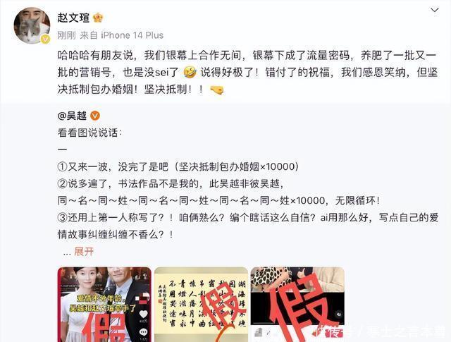This screenshot has width=451, height=342.
Task: Click 赵文瑄's cat profile avatar
Action: (x=32, y=25)
